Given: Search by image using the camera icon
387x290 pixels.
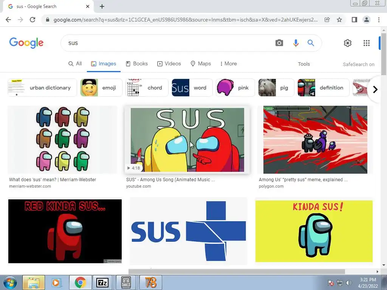Looking at the screenshot, I should coord(279,43).
